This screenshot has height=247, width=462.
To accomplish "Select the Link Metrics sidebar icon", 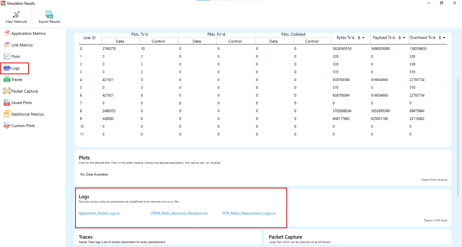I will [x=7, y=45].
